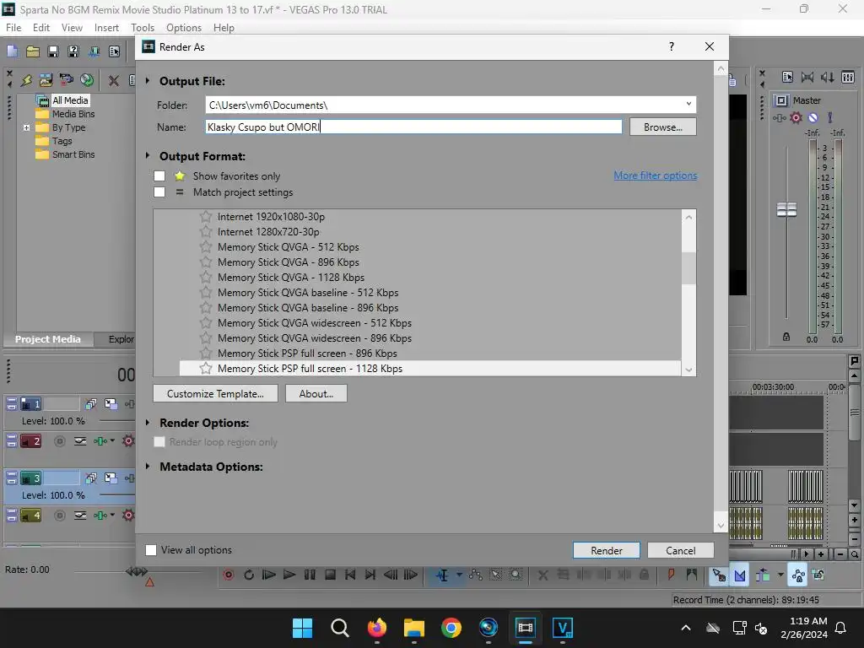Arm audio track 2 for record
The image size is (864, 648).
[x=60, y=440]
